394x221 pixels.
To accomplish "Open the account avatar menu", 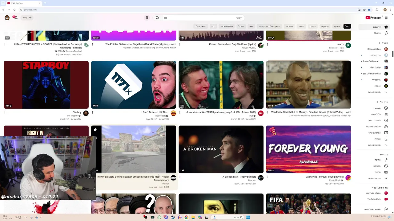I will (7, 18).
